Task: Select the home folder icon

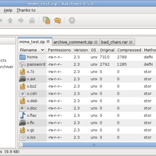Action: coord(22,57)
